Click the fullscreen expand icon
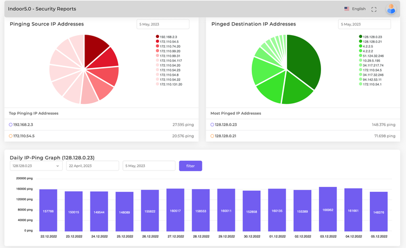The height and width of the screenshot is (248, 406). point(374,9)
